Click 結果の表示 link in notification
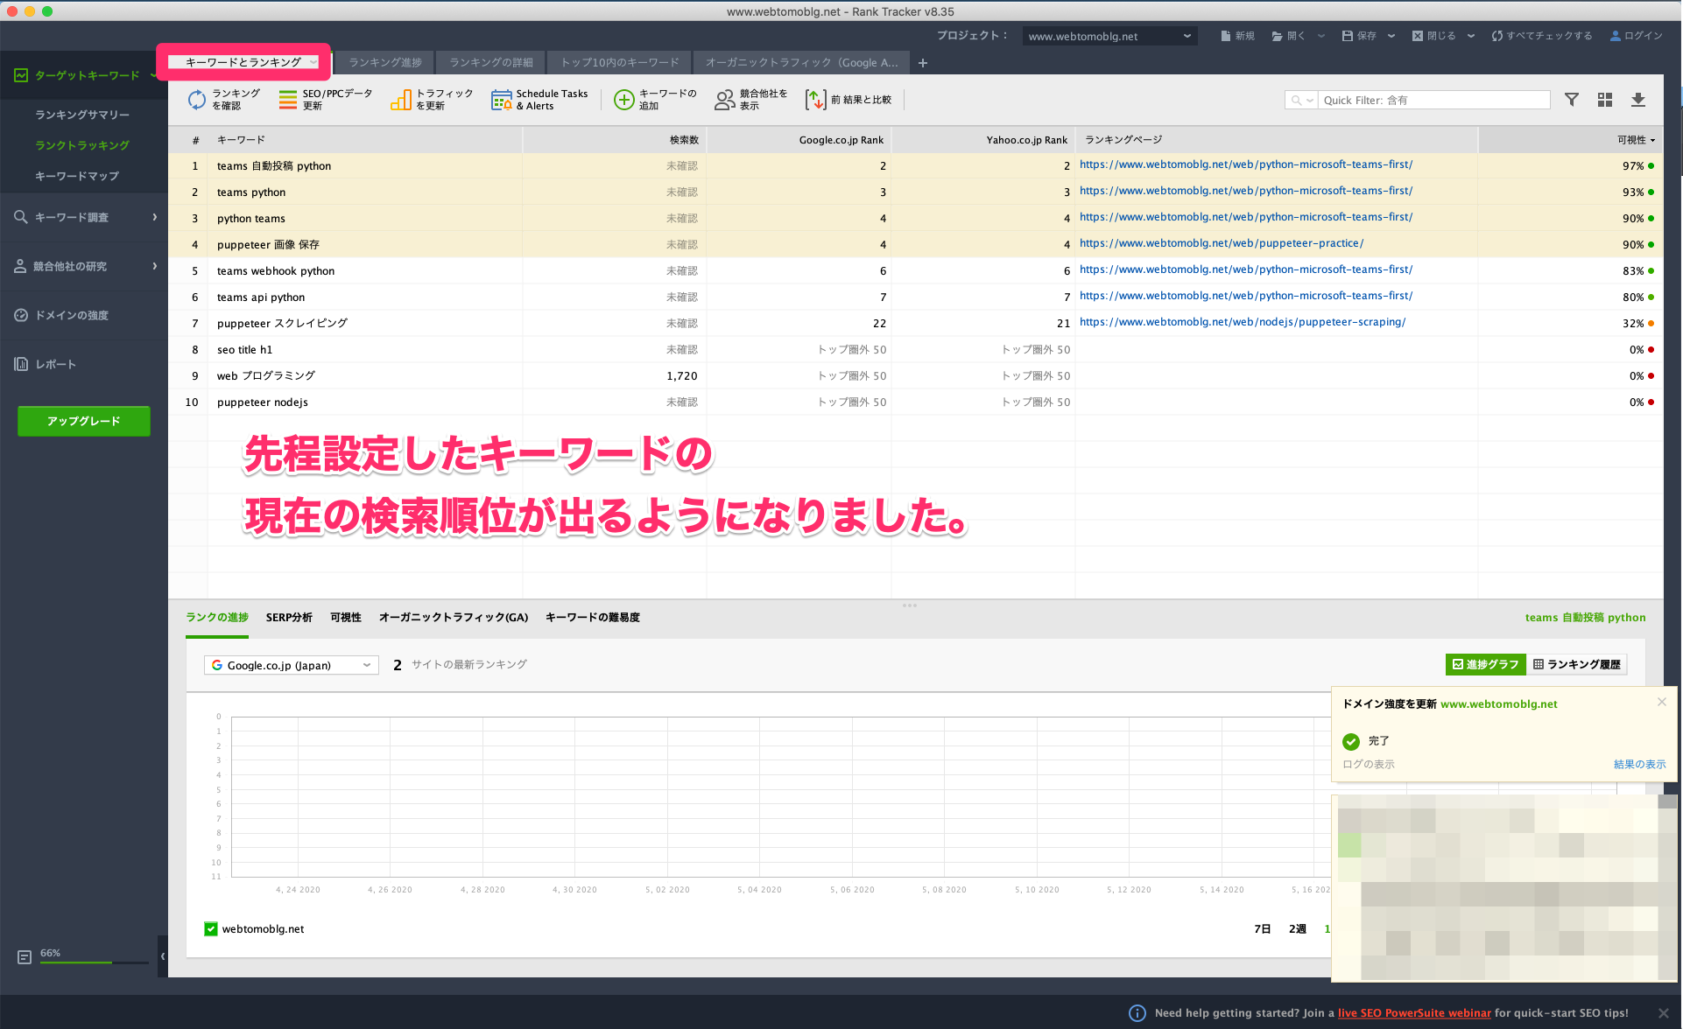The width and height of the screenshot is (1683, 1029). 1639,765
